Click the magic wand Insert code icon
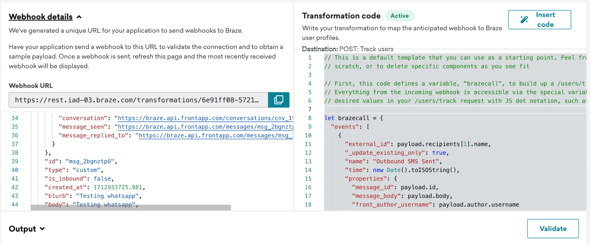Image resolution: width=590 pixels, height=245 pixels. [524, 20]
